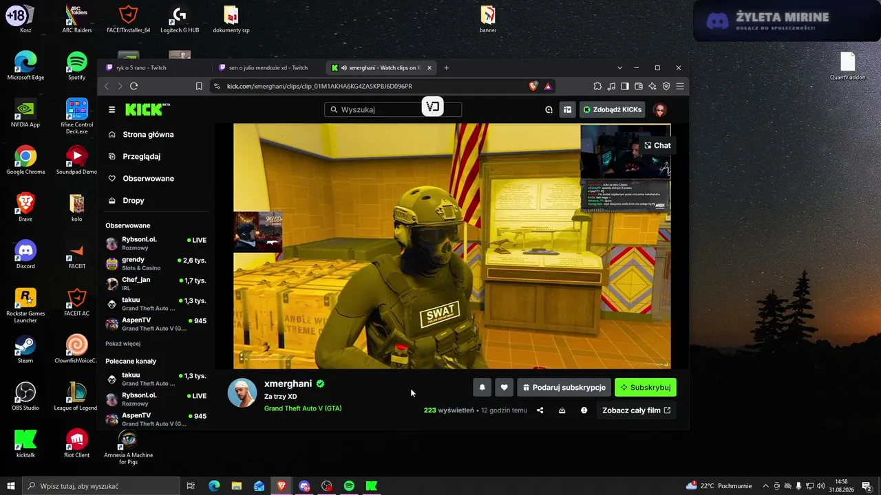Open the media control music note icon

(611, 86)
